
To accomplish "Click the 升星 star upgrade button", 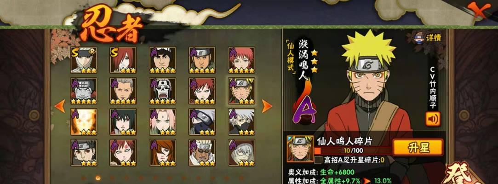I will 418,148.
